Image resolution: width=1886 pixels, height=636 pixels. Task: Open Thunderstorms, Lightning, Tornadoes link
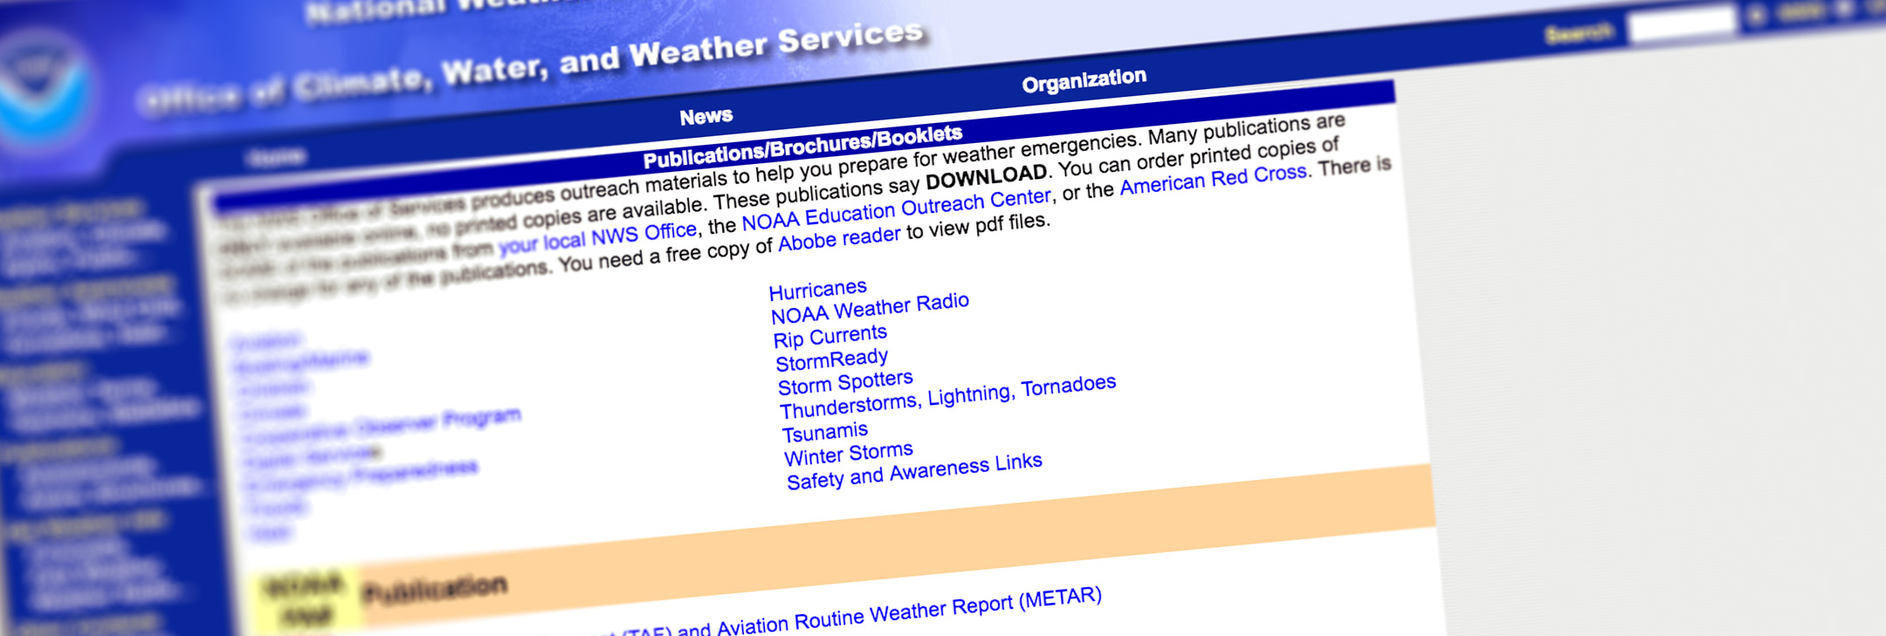click(947, 397)
